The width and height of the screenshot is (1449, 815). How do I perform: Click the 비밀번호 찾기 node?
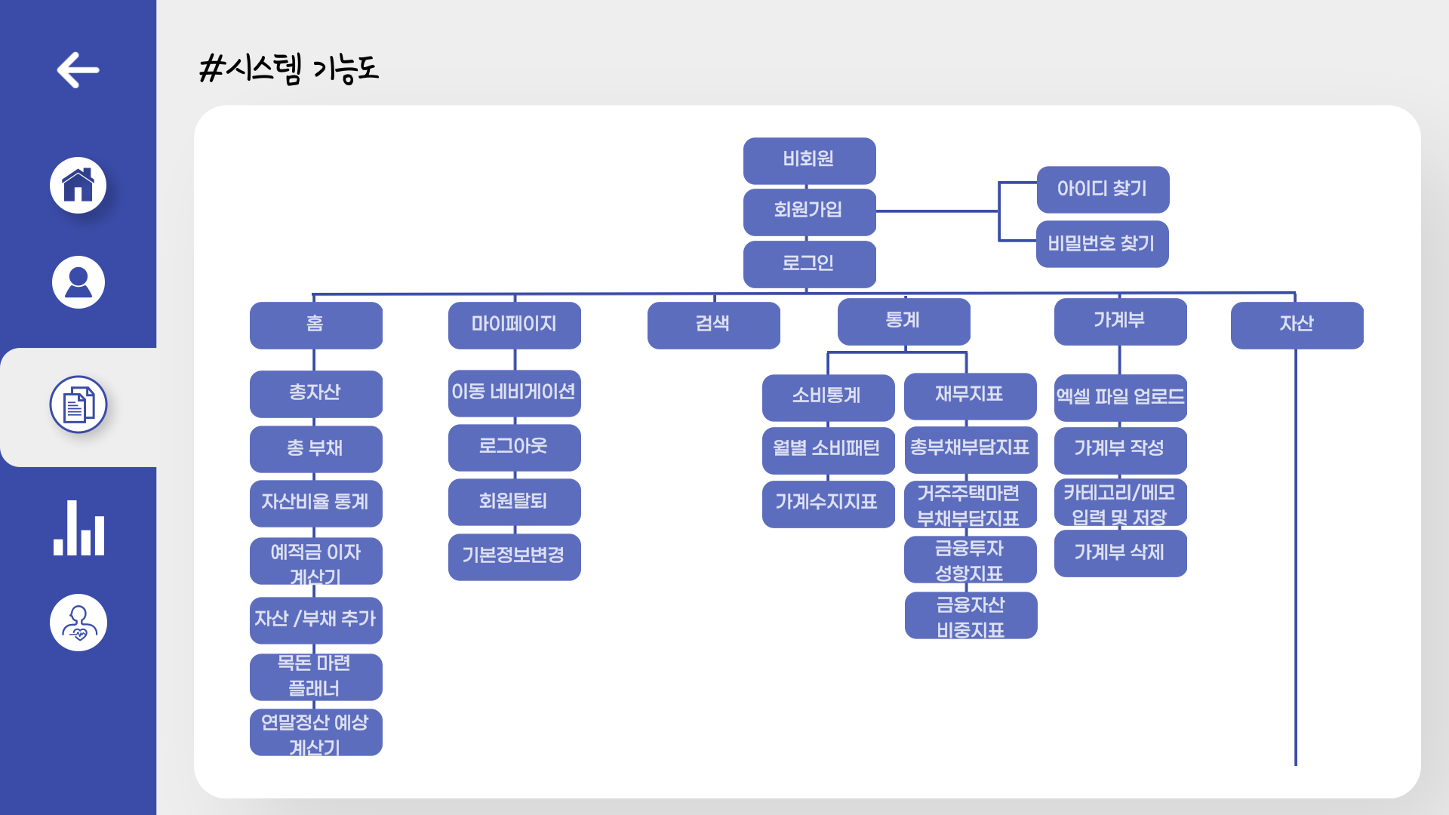(1103, 244)
